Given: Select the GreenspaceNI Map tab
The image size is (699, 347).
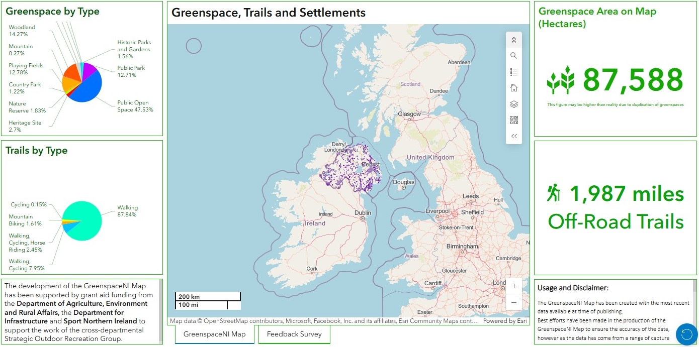Looking at the screenshot, I should coord(214,334).
